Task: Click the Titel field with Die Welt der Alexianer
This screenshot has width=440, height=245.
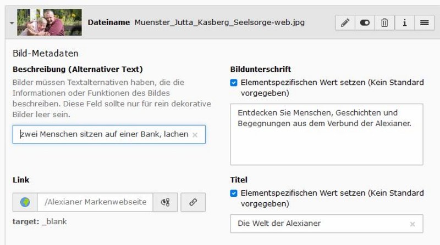Action: (319, 224)
